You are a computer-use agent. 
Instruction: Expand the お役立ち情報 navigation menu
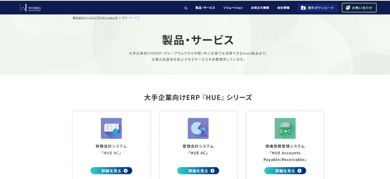coord(260,8)
